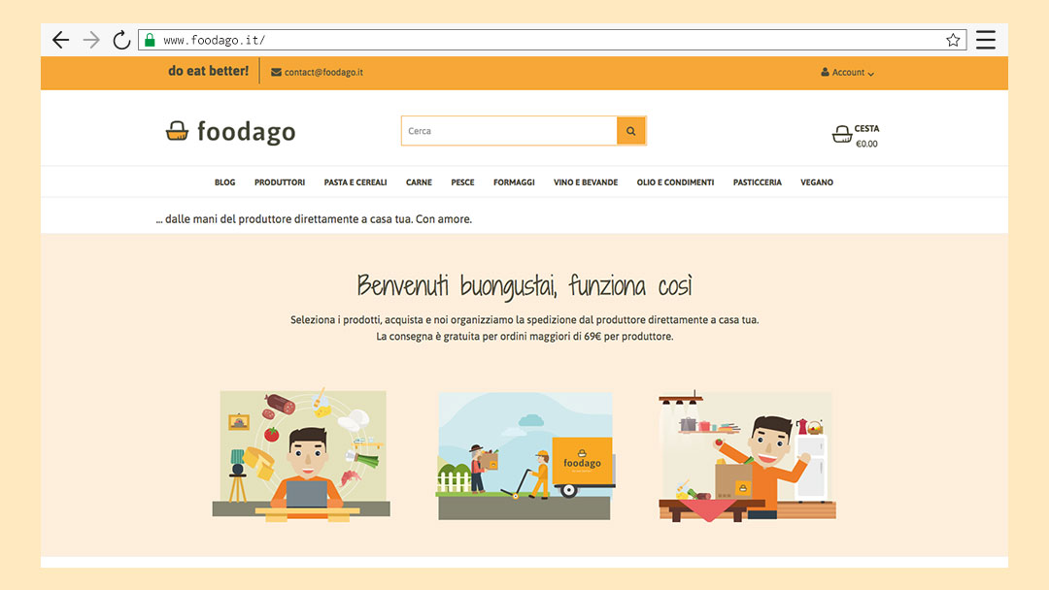Submit search with the magnifier button
The image size is (1049, 590).
click(631, 131)
